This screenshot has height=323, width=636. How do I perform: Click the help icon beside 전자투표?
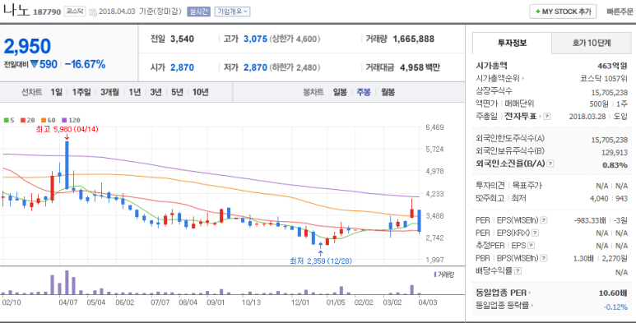coord(547,117)
